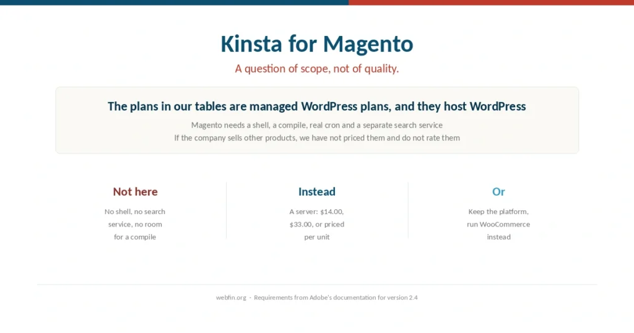Click the text 'per unit'
The image size is (634, 333).
point(316,237)
